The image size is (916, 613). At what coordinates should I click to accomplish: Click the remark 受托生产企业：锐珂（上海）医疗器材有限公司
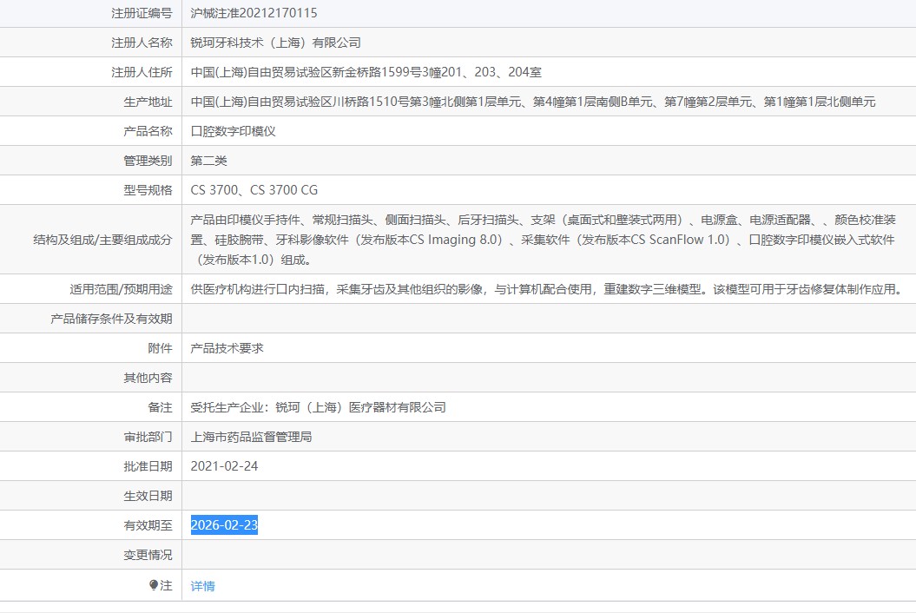(319, 407)
